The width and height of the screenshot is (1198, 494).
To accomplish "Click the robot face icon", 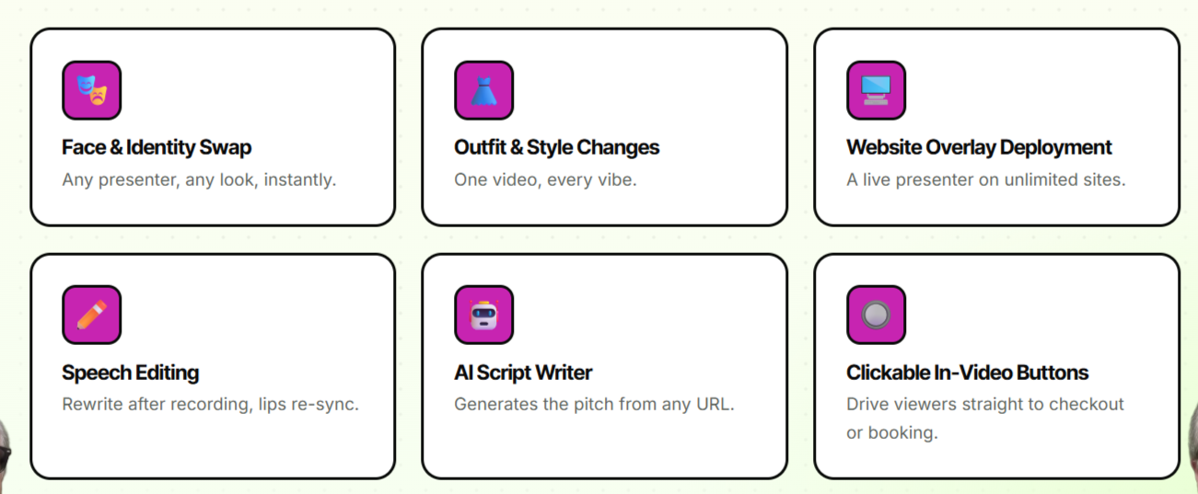I will (483, 315).
